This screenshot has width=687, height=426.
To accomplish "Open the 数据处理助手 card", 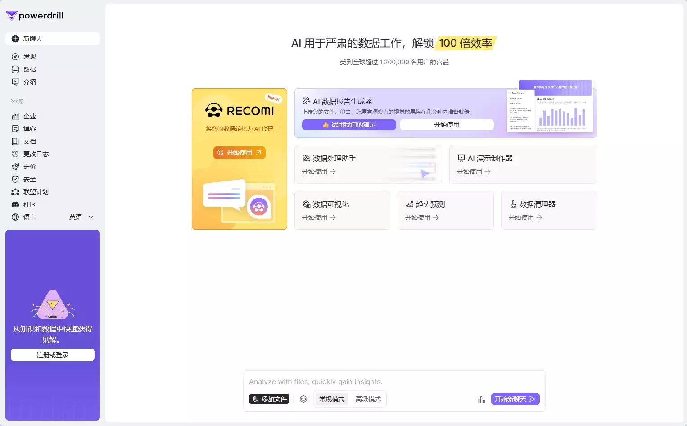I will pyautogui.click(x=368, y=164).
